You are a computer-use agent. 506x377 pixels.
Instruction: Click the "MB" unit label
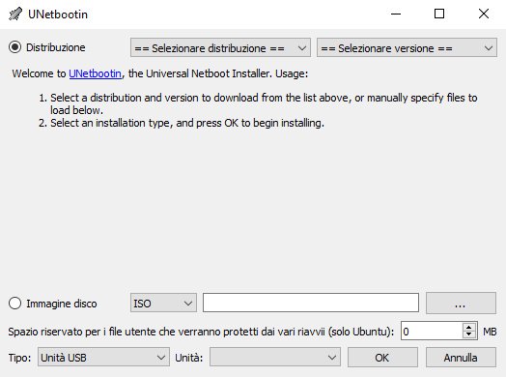(x=490, y=332)
